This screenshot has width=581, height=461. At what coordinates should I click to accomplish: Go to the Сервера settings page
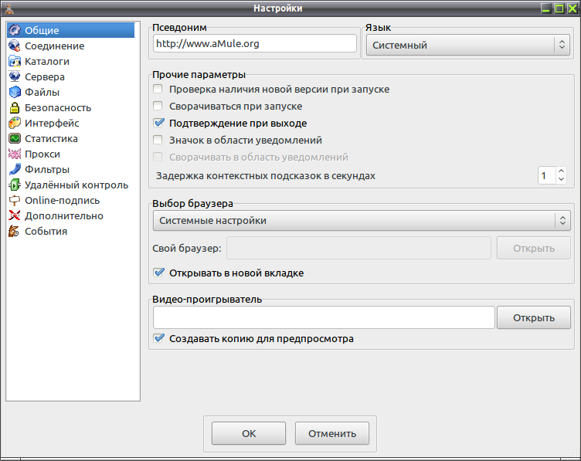pos(45,77)
